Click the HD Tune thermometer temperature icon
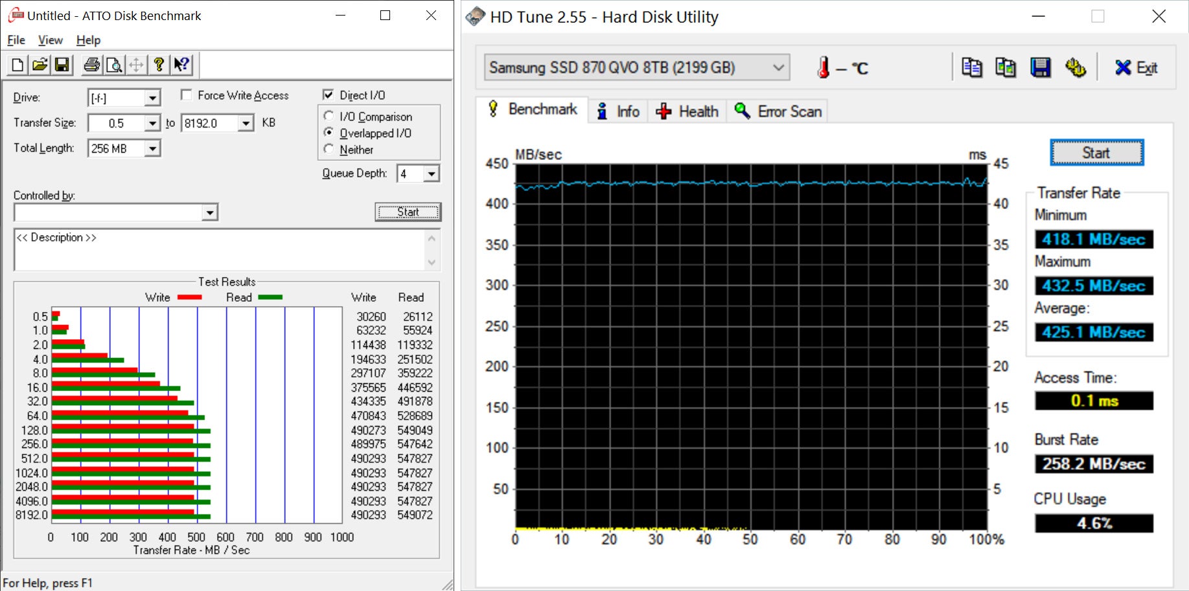This screenshot has width=1189, height=591. tap(824, 67)
